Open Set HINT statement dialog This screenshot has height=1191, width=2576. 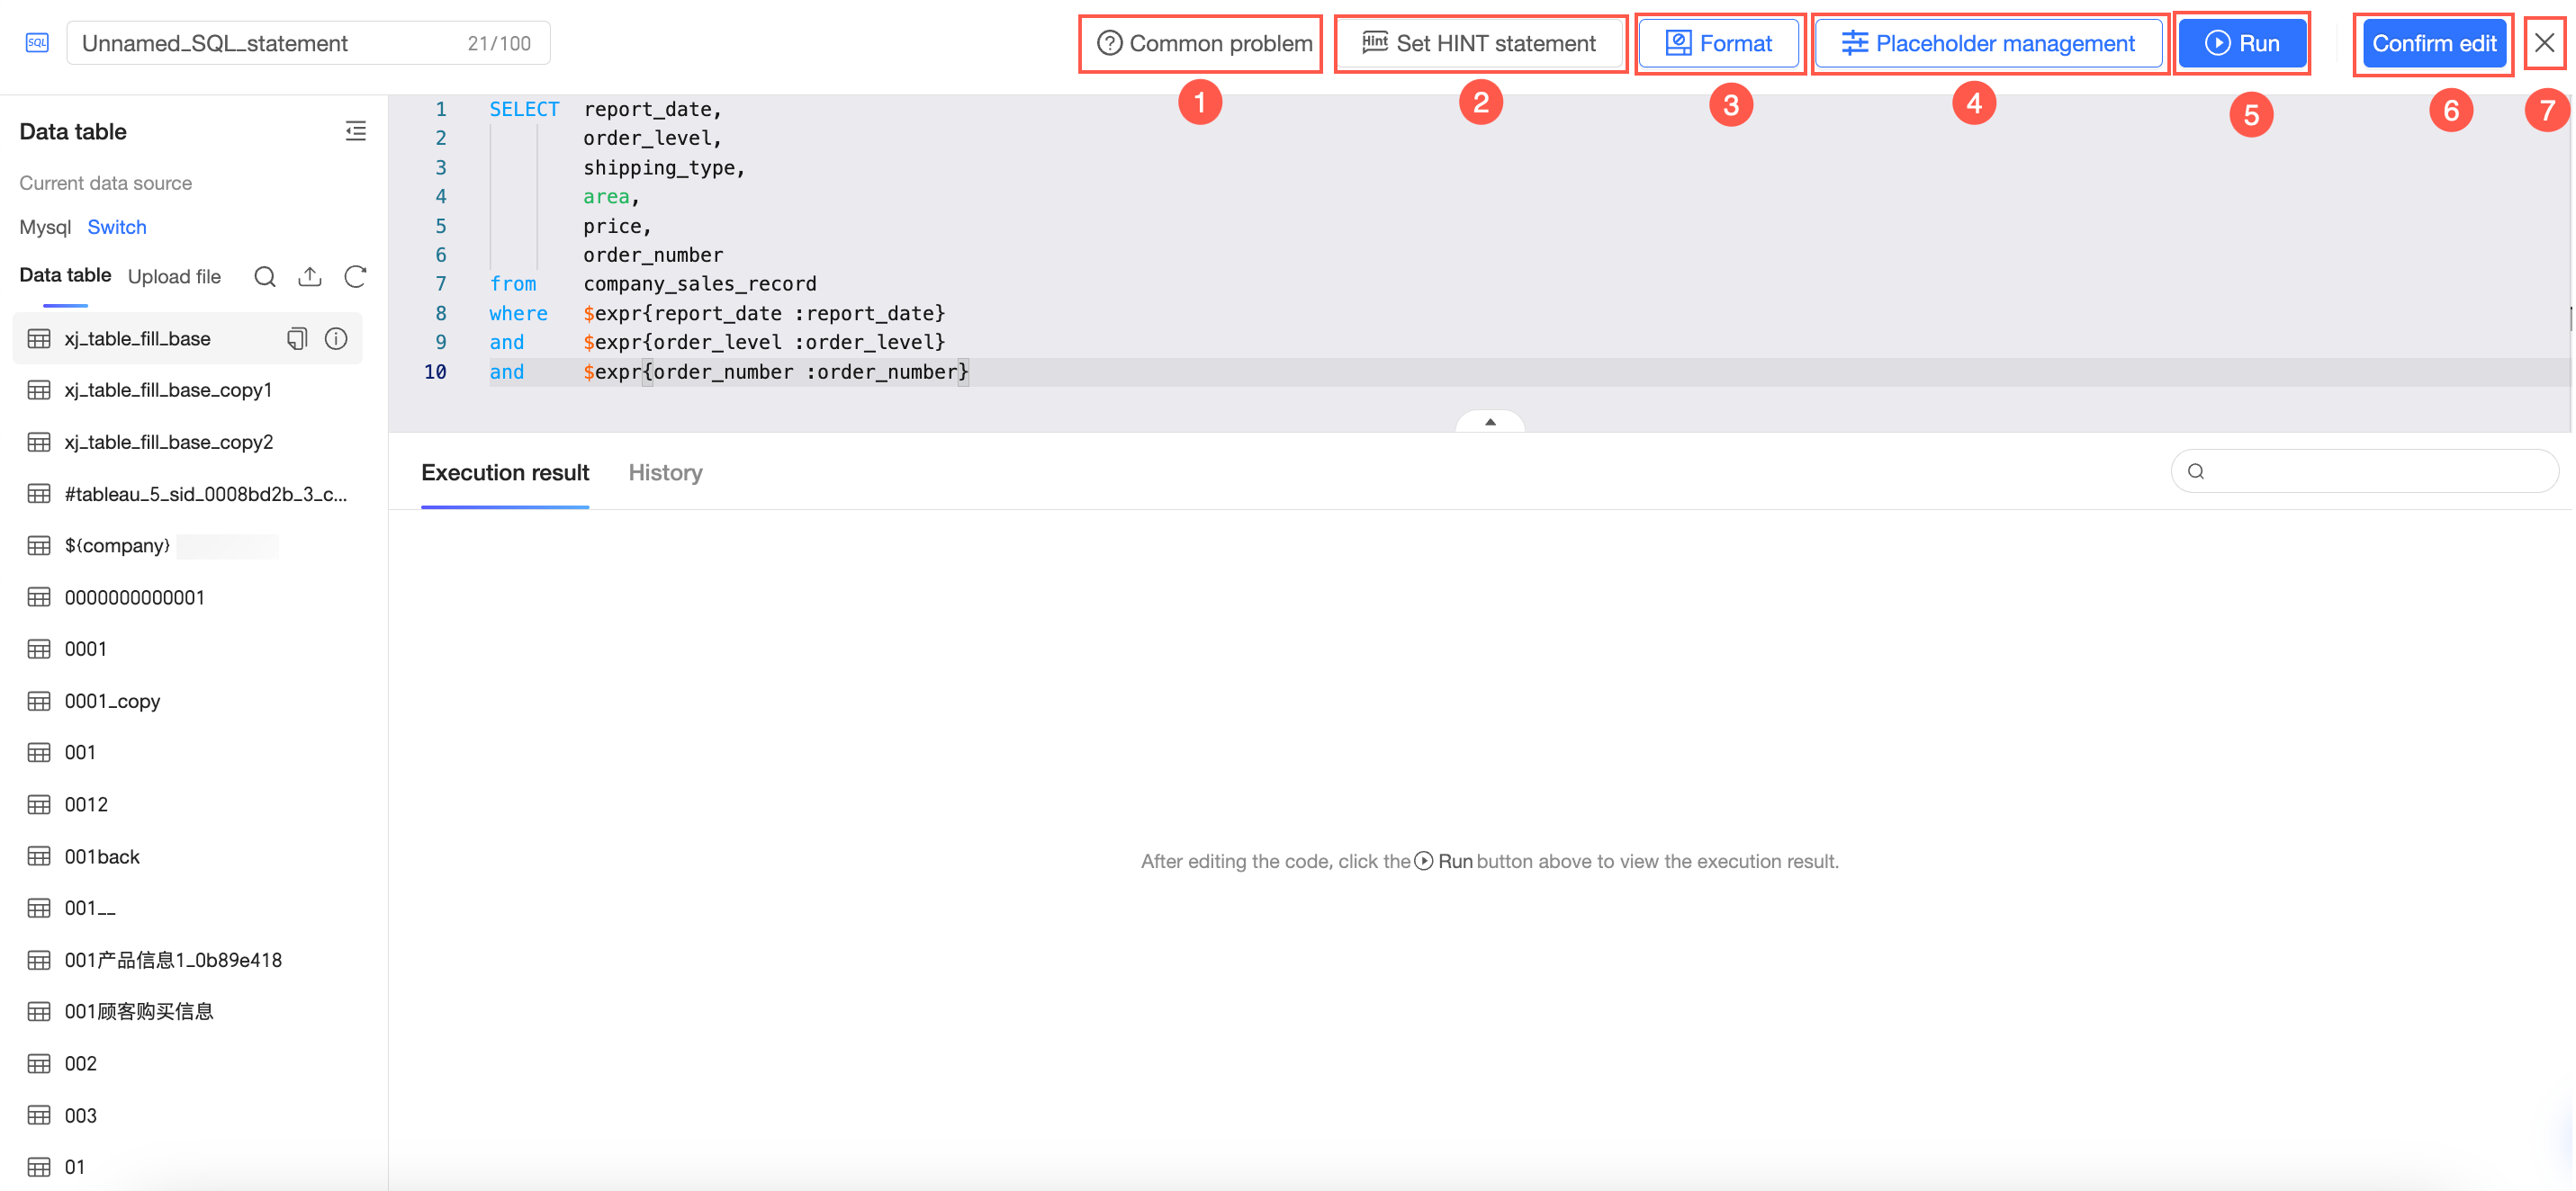coord(1479,43)
